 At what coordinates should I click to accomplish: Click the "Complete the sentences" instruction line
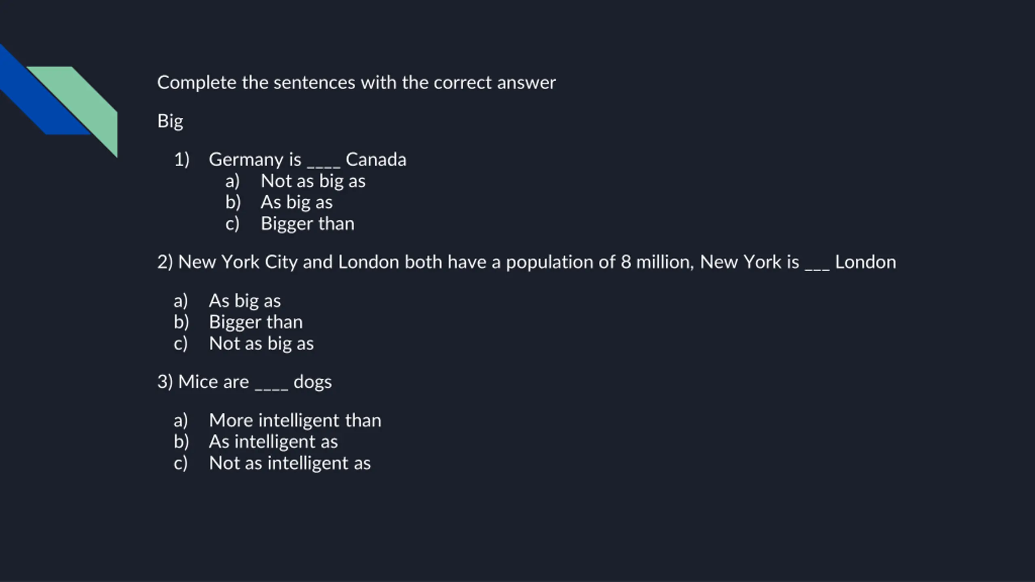tap(356, 82)
